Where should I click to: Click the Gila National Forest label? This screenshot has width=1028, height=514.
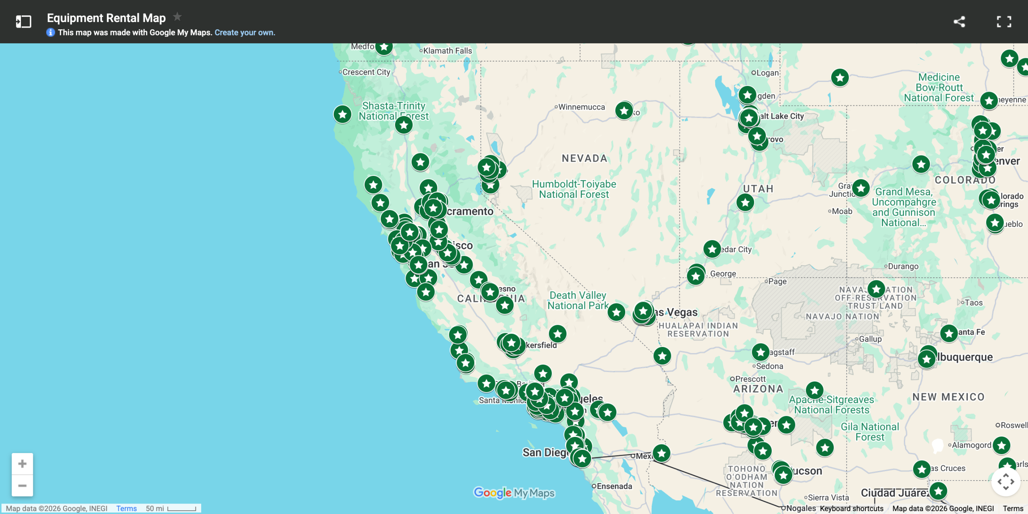point(870,432)
